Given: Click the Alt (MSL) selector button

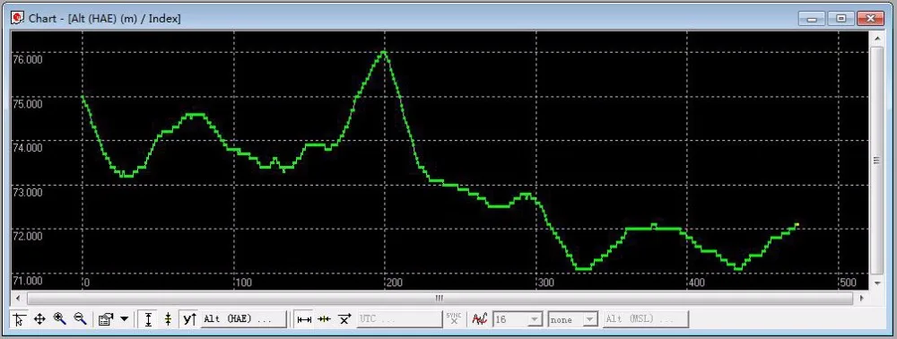Looking at the screenshot, I should (x=646, y=319).
